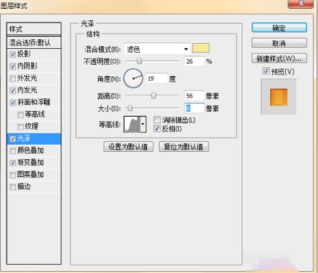The image size is (318, 273).
Task: Click 复位为默认值 reset button
Action: tap(184, 147)
